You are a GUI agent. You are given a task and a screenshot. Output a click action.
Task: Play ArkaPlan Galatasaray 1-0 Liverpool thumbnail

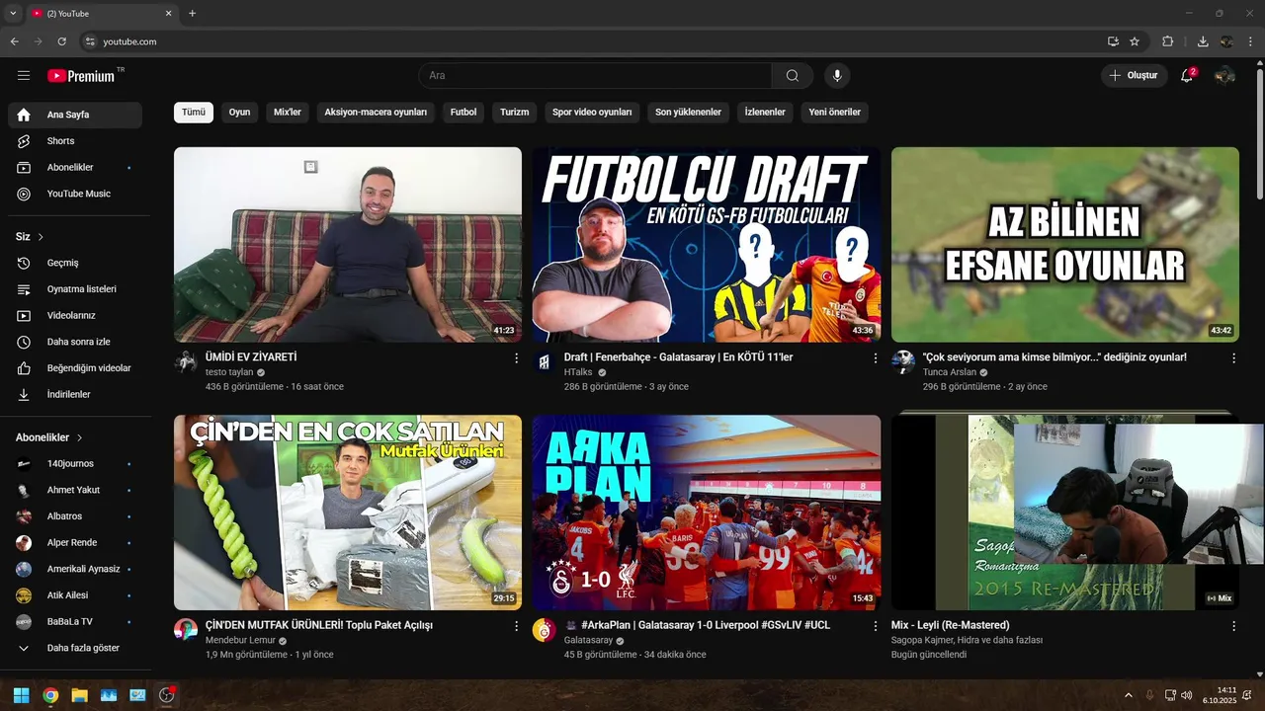pos(707,513)
